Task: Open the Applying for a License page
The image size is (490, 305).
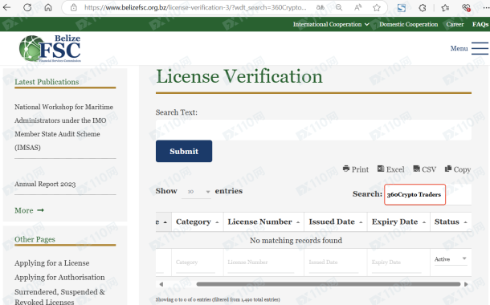Action: pyautogui.click(x=52, y=262)
